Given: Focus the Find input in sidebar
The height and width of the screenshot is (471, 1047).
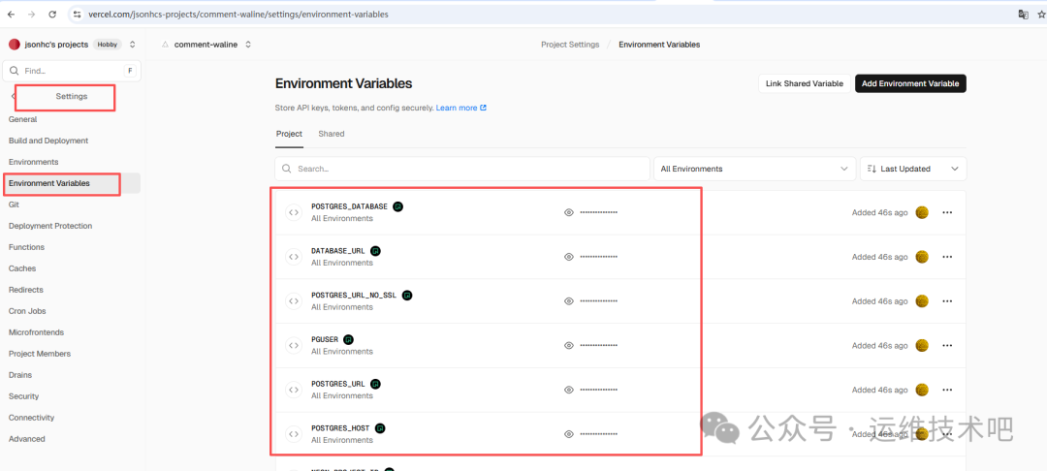Looking at the screenshot, I should click(x=72, y=71).
